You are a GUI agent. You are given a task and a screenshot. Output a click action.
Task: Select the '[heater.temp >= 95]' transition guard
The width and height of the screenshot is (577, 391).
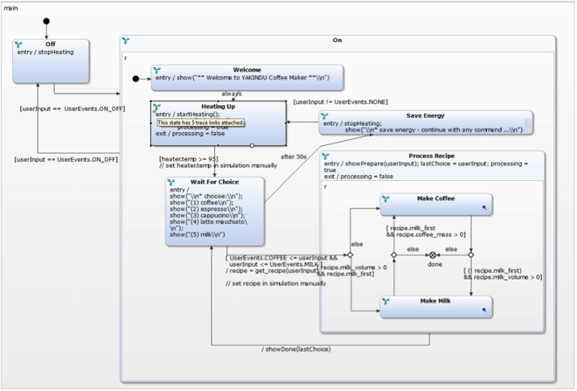[x=190, y=158]
